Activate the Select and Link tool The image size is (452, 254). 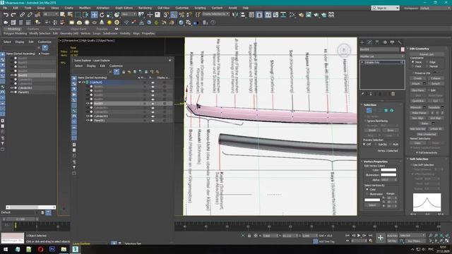click(x=22, y=15)
